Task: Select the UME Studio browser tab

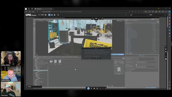Action: pos(43,9)
